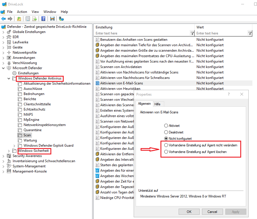The image size is (257, 219).
Task: Click the Wert filter text field
Action: point(222,33)
